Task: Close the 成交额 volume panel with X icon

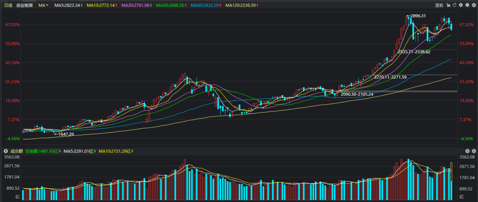Action: (x=468, y=151)
